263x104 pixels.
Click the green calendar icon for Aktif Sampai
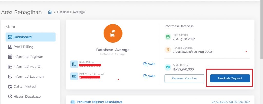point(168,37)
